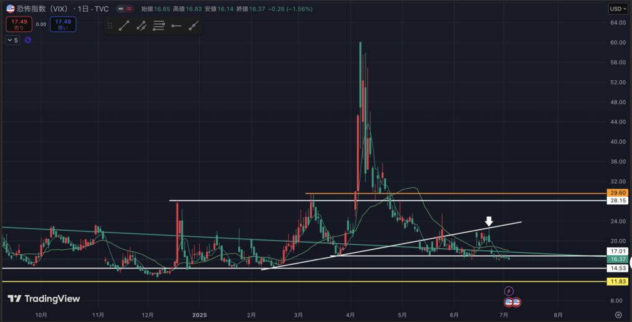Viewport: 632px width, 322px height.
Task: Click the 60.00 price scale label
Action: (x=618, y=43)
